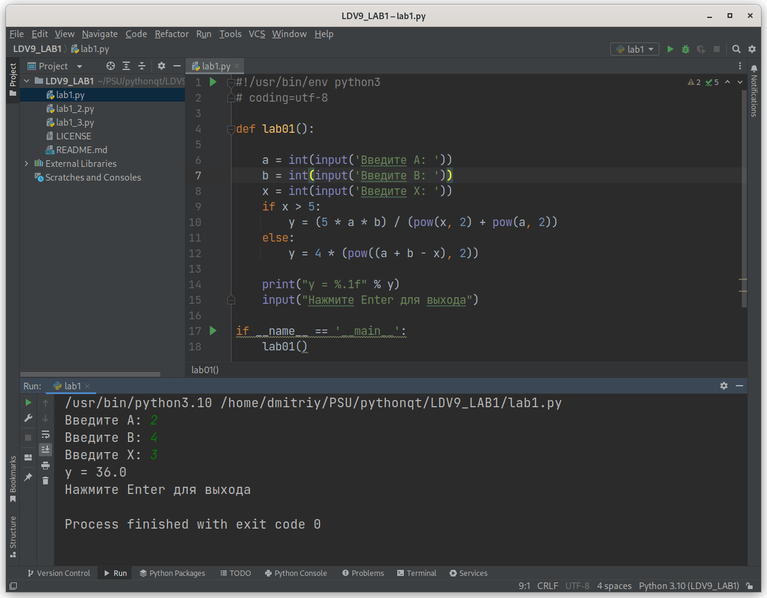Open Run Configuration settings via wrench icon
Viewport: 767px width, 598px height.
tap(28, 418)
